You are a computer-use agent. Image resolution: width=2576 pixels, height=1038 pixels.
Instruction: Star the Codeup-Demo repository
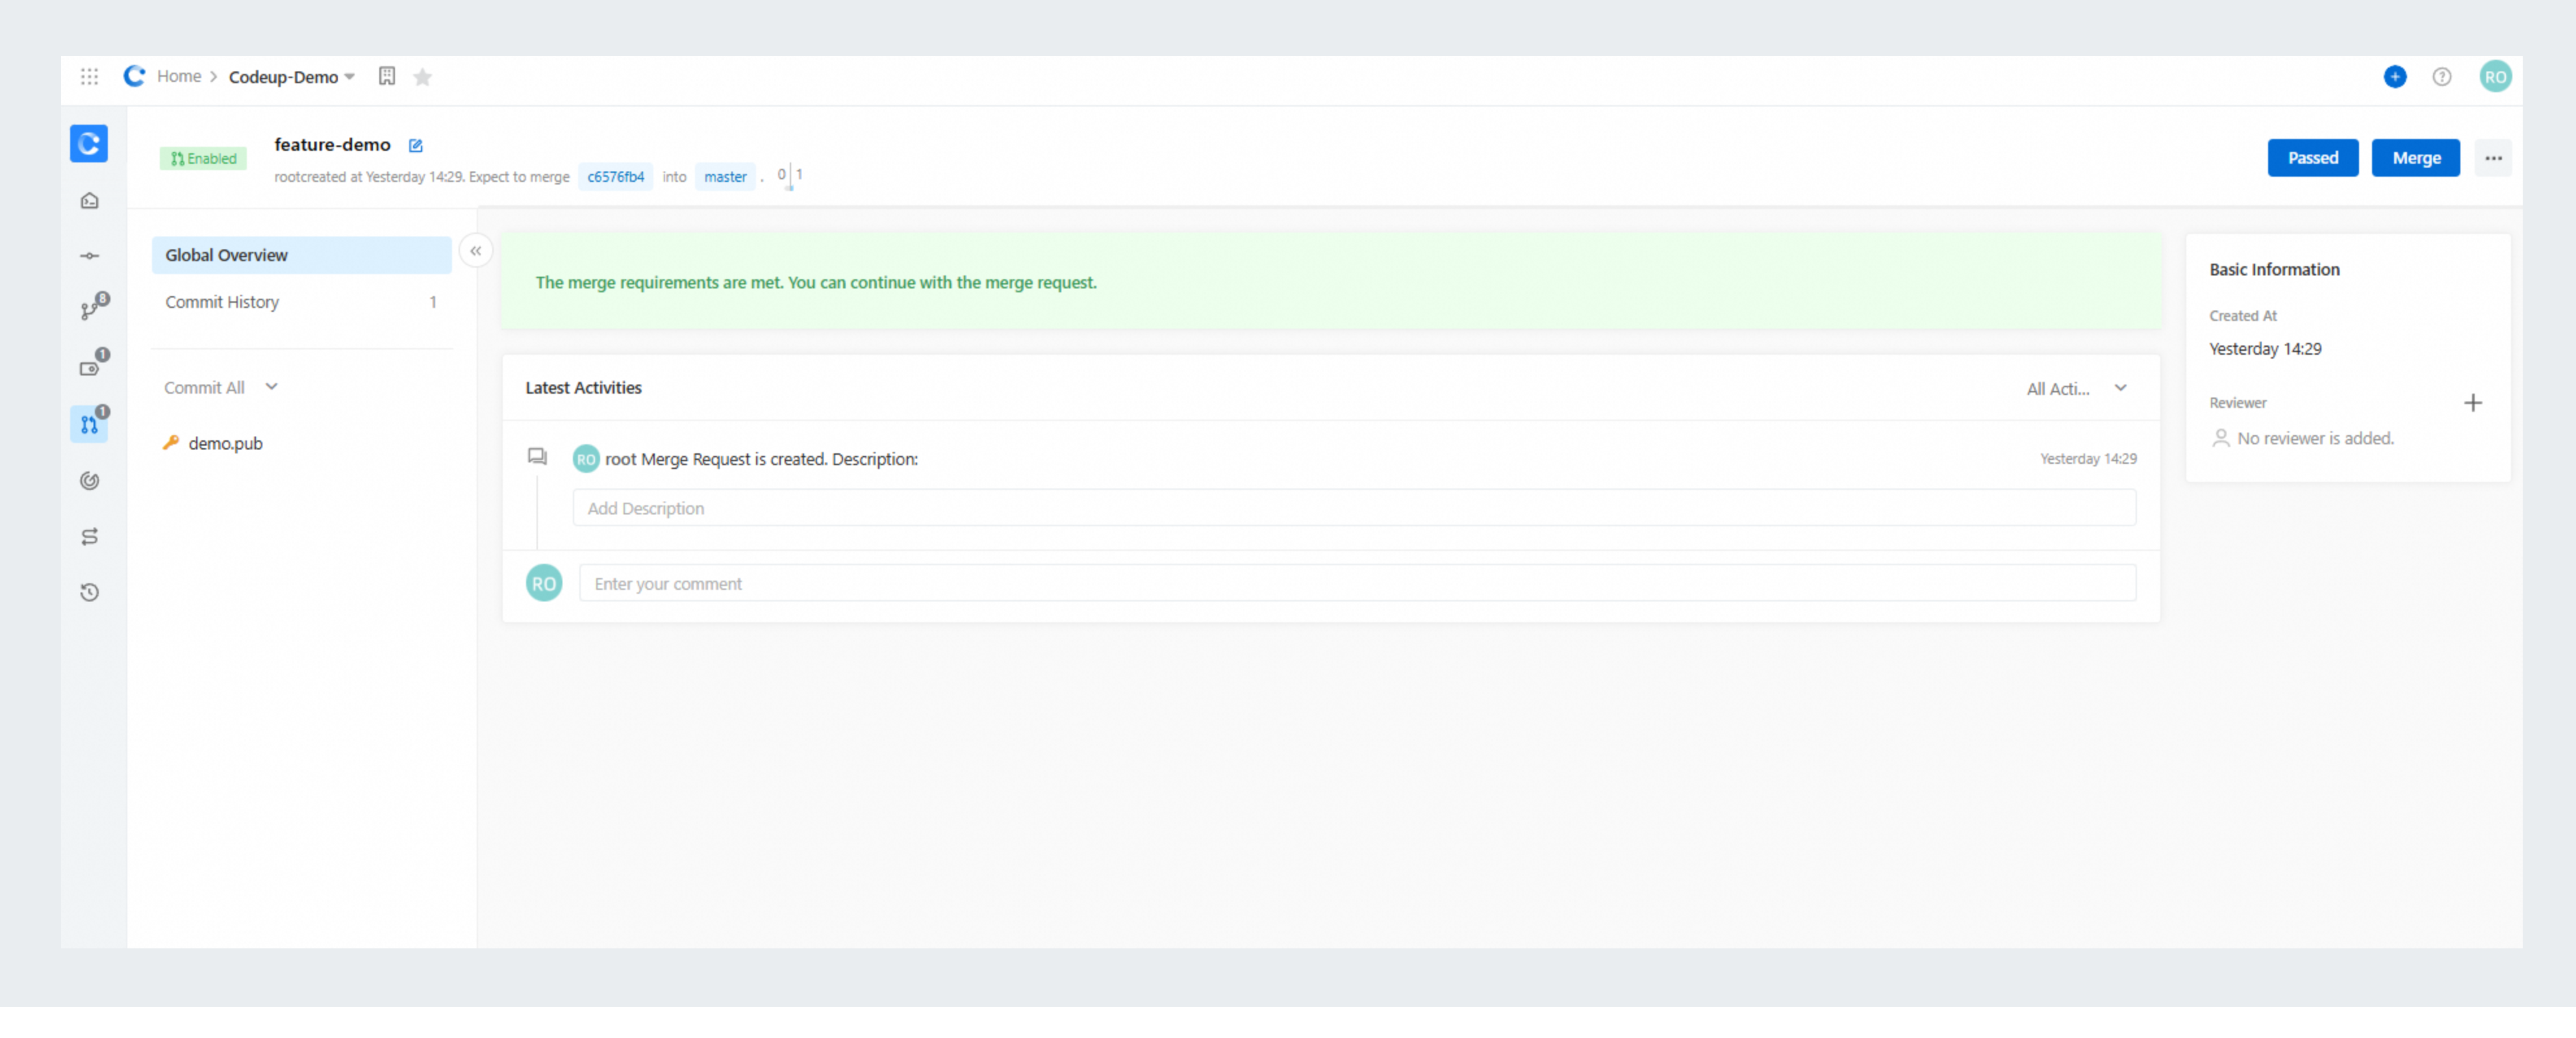[422, 77]
